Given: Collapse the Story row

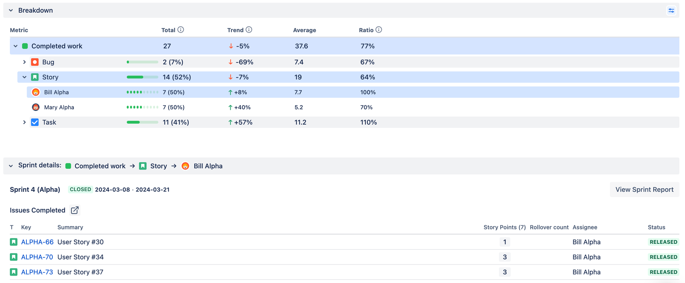Looking at the screenshot, I should 24,77.
